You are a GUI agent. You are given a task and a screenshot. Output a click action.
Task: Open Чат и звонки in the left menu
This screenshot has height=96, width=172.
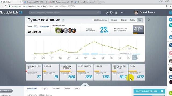[x=5, y=95]
